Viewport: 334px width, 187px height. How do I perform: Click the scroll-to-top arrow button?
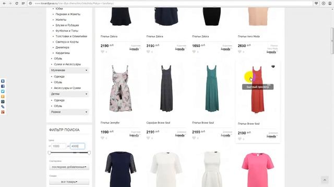(x=325, y=180)
